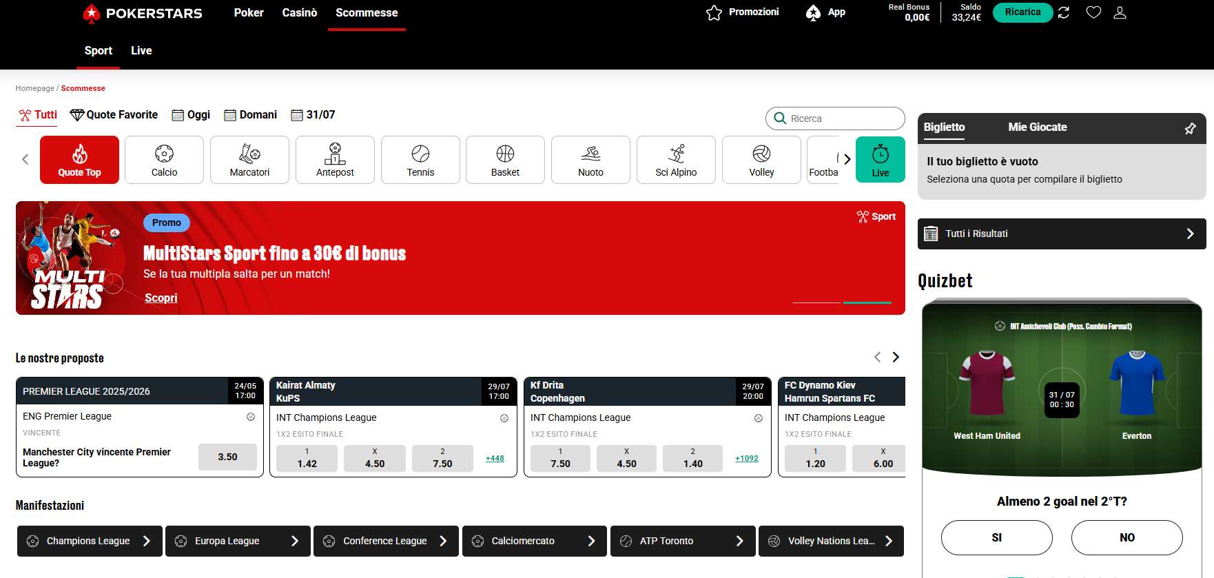Answer SI on Quizbet
Viewport: 1214px width, 578px height.
pyautogui.click(x=996, y=537)
